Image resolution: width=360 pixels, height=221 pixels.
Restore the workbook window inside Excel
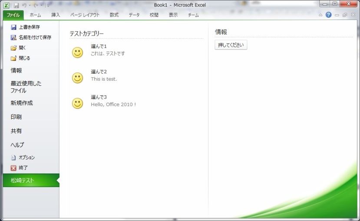345,15
